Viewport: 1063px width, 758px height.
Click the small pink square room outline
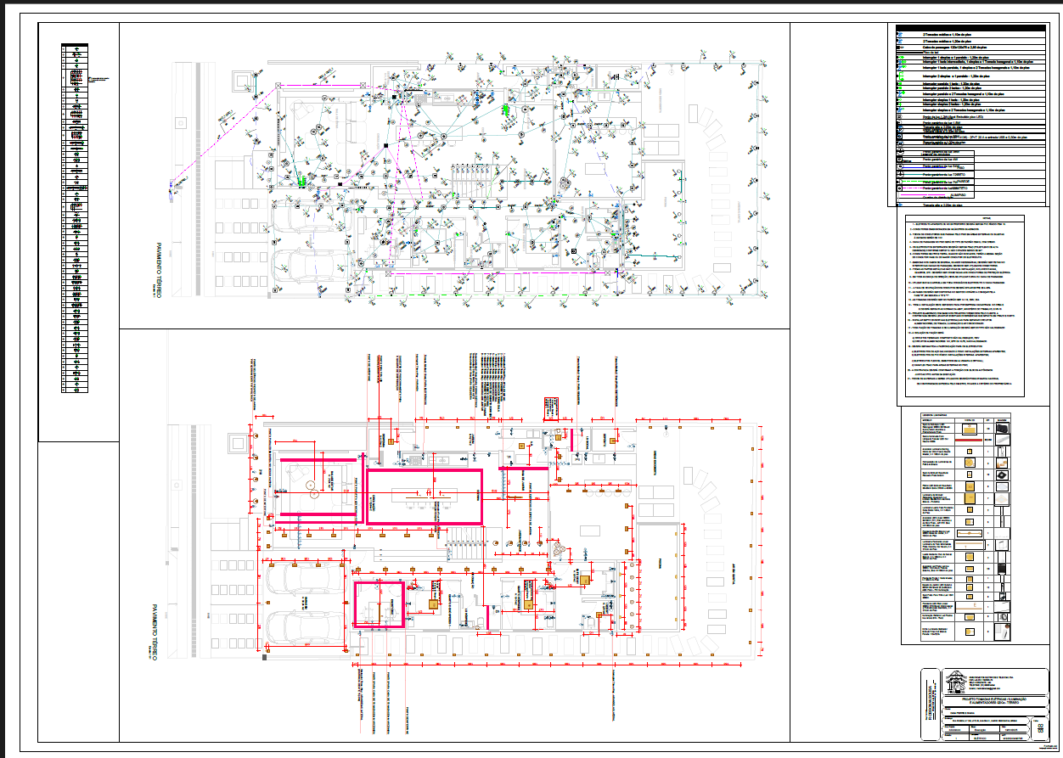[379, 604]
